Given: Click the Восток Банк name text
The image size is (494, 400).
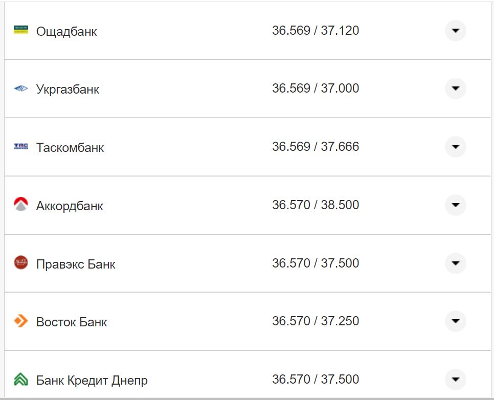Looking at the screenshot, I should coord(72,322).
